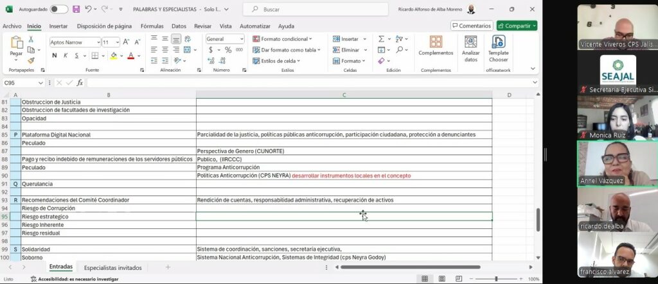This screenshot has width=658, height=284.
Task: Select the Format Painter brush icon
Action: (x=30, y=60)
